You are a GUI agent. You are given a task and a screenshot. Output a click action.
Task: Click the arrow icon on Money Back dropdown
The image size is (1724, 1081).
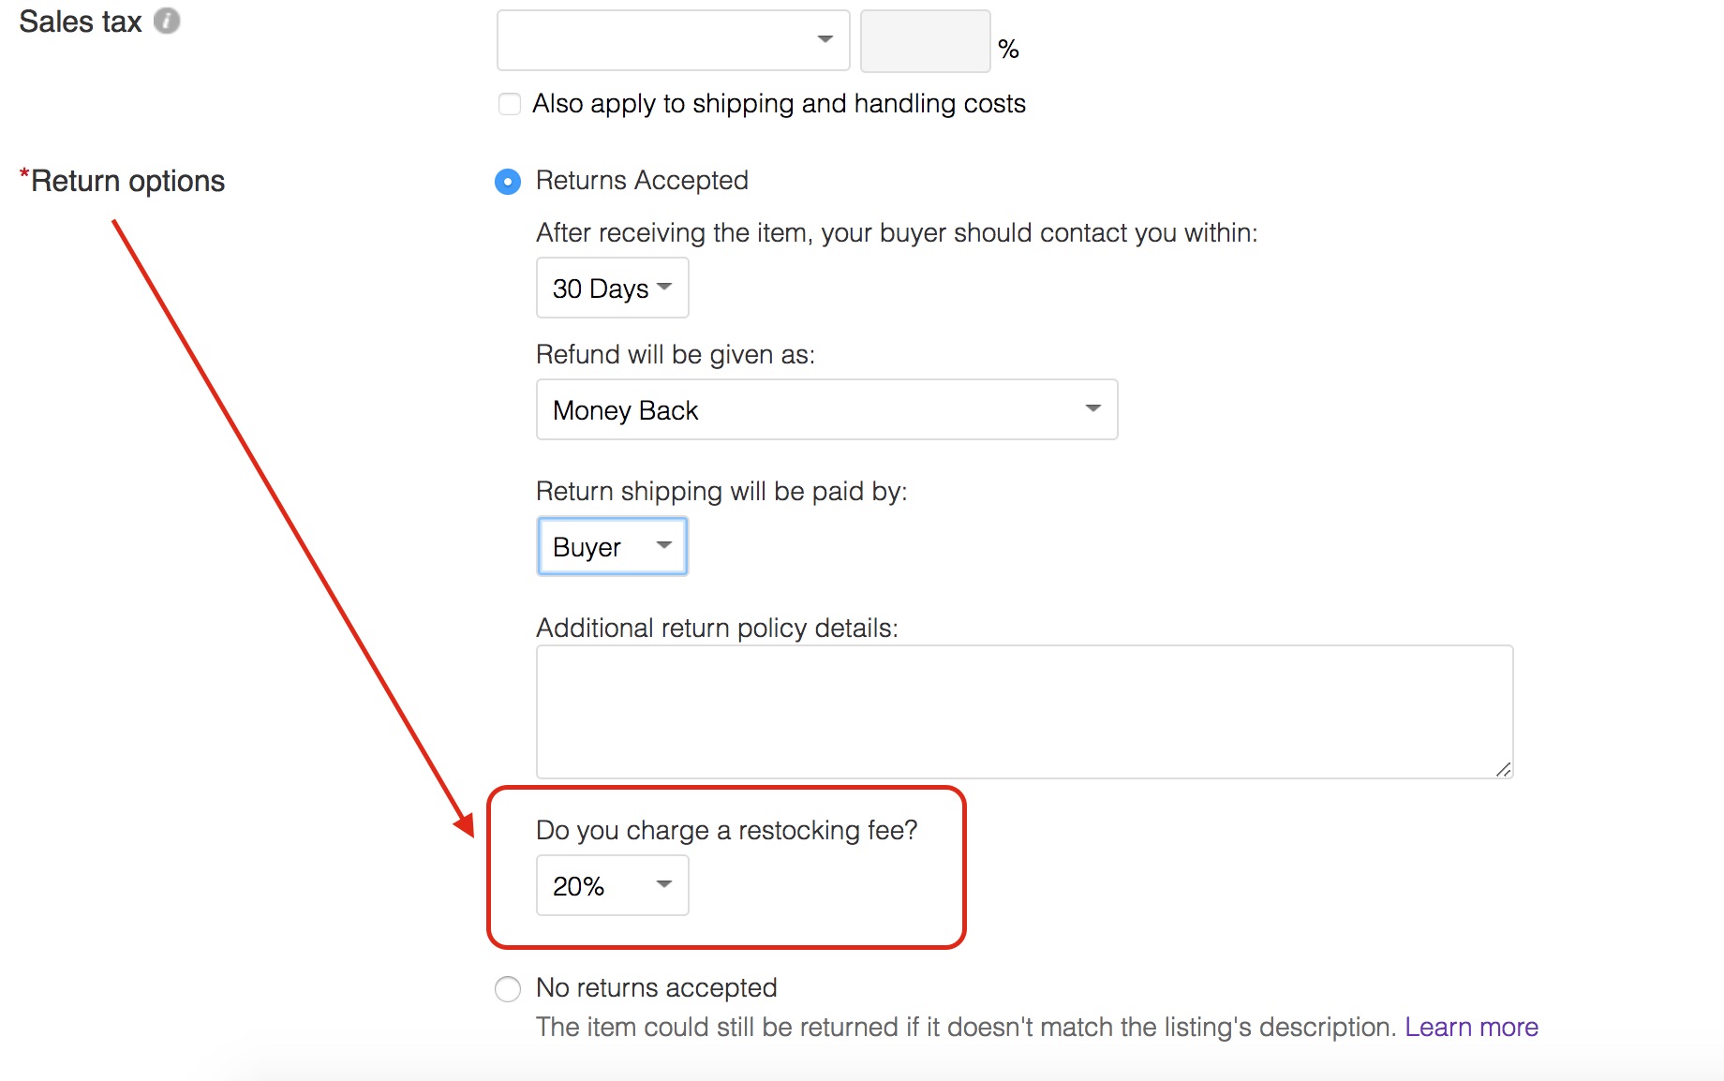1092,408
